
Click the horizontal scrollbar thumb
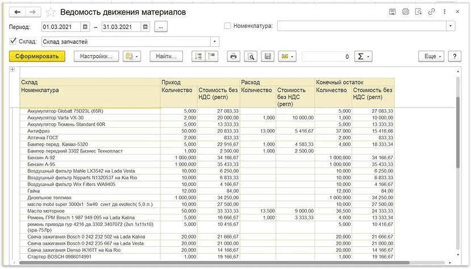point(214,263)
